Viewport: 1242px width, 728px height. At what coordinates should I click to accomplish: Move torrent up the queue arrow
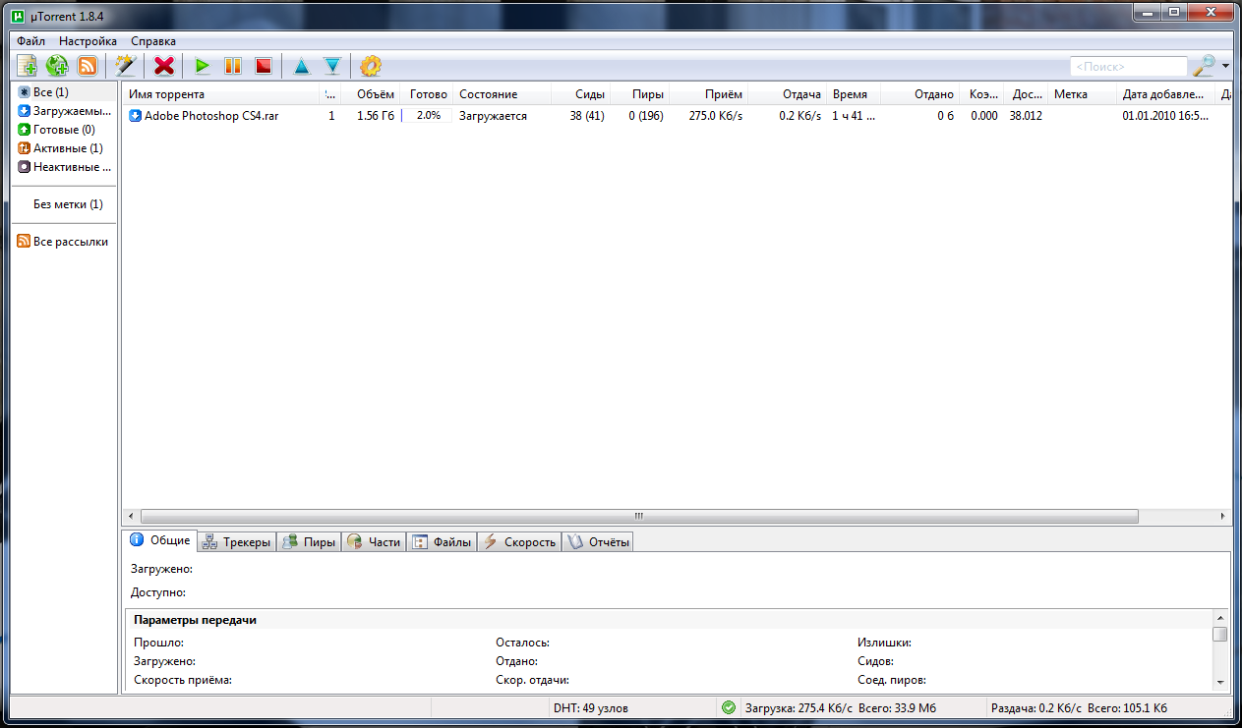pyautogui.click(x=302, y=66)
